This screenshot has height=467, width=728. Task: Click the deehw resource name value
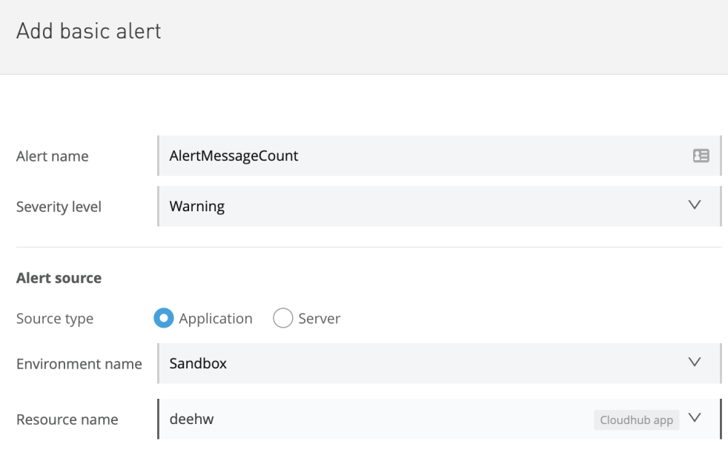point(191,419)
